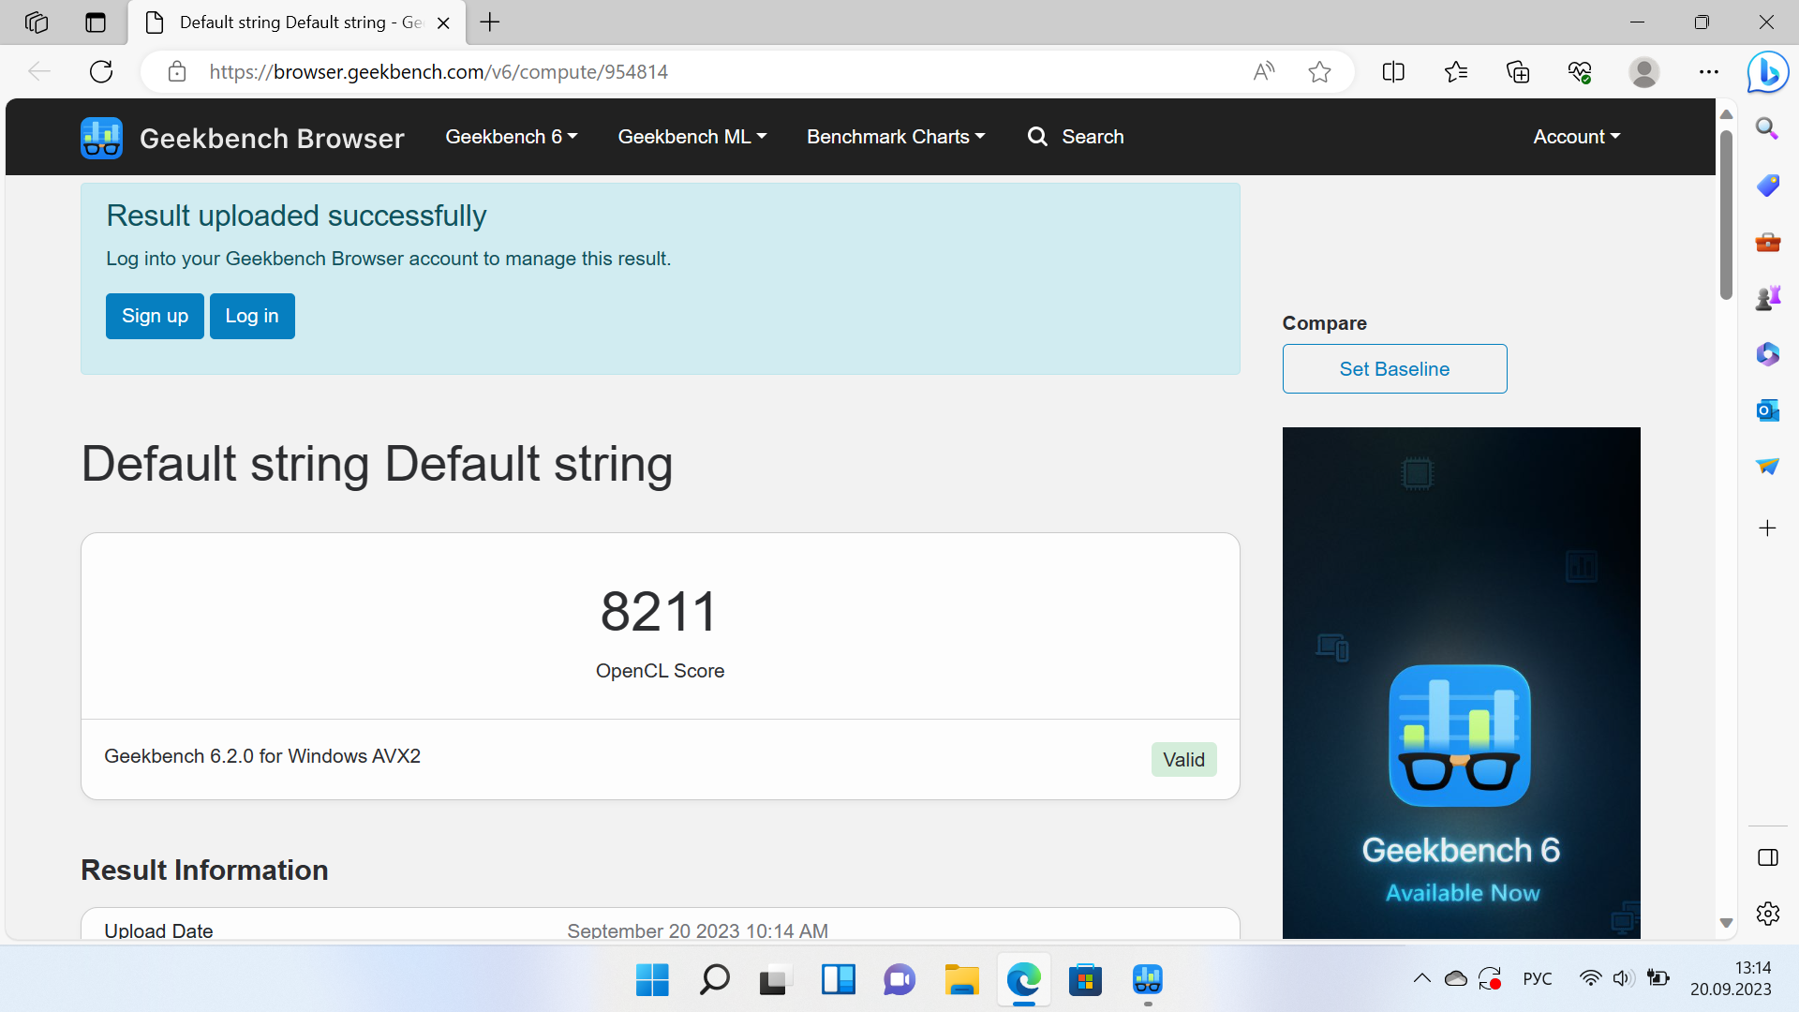Screen dimensions: 1799x1012
Task: Open Benchmark Charts menu
Action: 895,137
